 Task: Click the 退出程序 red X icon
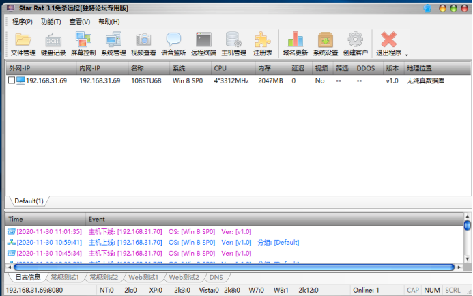(388, 40)
